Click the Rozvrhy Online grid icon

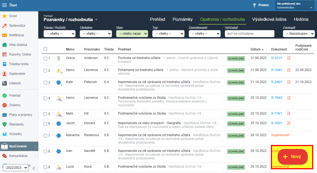click(5, 54)
